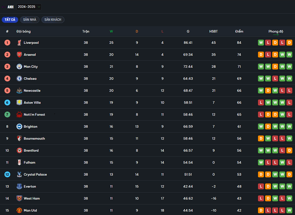Open the West Ham team link
295x215 pixels.
click(x=32, y=198)
